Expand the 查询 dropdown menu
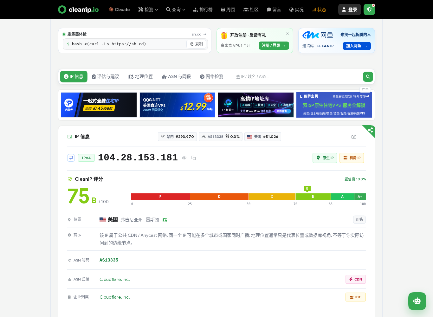Image resolution: width=433 pixels, height=317 pixels. point(176,10)
